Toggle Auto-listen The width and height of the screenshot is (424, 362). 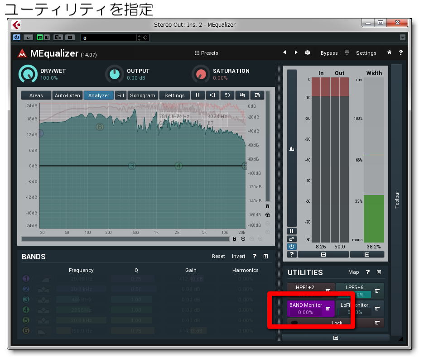click(x=67, y=95)
